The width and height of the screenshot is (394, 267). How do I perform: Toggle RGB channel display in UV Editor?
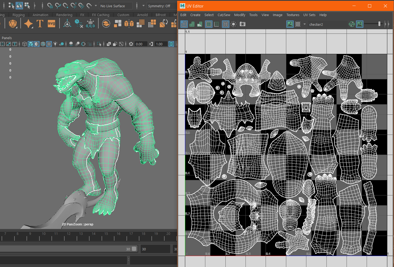(352, 24)
